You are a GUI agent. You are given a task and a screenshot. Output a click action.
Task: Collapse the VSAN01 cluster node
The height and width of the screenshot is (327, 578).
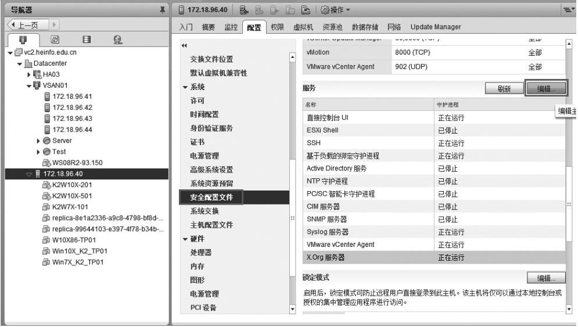pos(29,87)
